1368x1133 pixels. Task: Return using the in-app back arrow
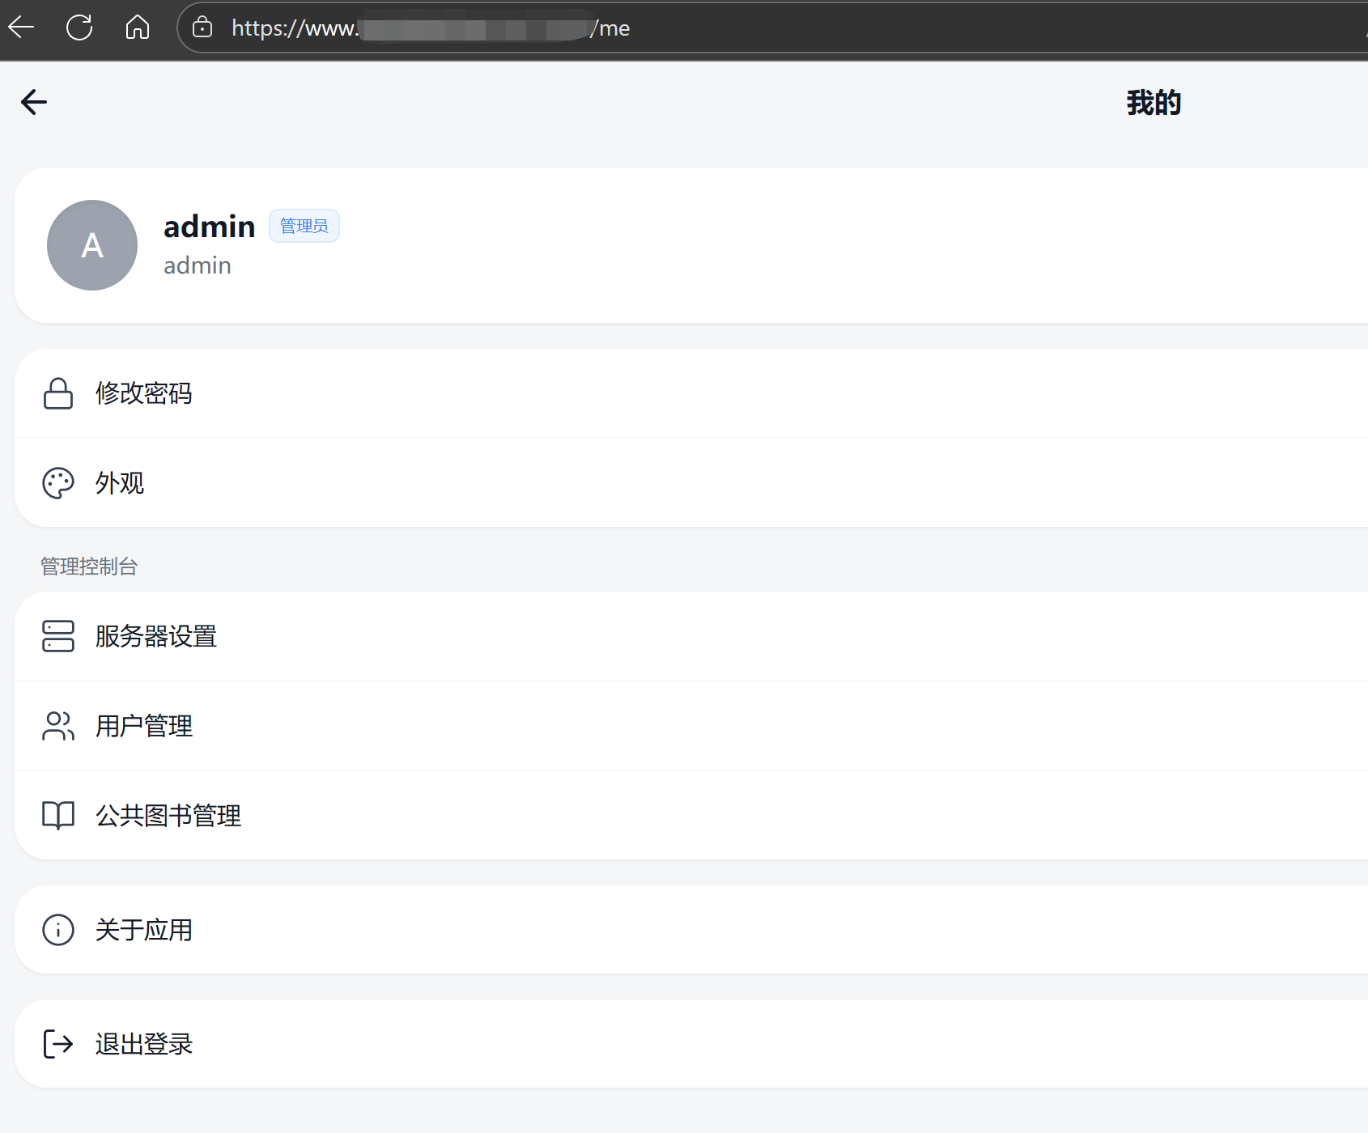tap(34, 102)
